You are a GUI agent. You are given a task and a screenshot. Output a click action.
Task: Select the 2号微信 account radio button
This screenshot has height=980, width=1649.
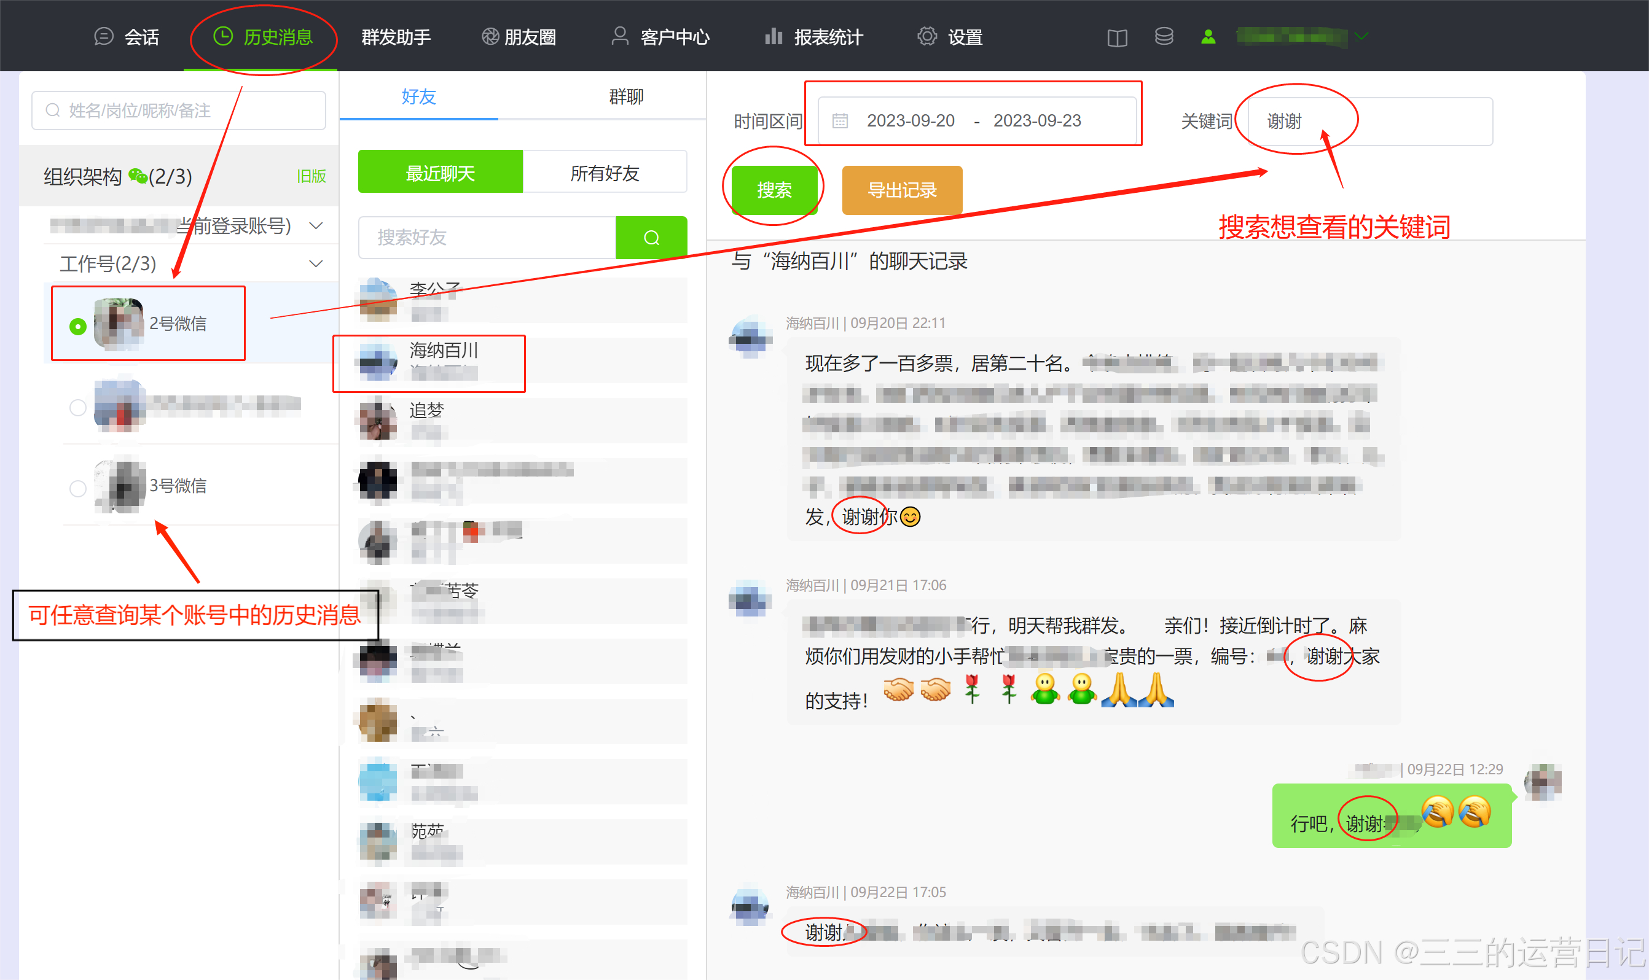click(78, 326)
